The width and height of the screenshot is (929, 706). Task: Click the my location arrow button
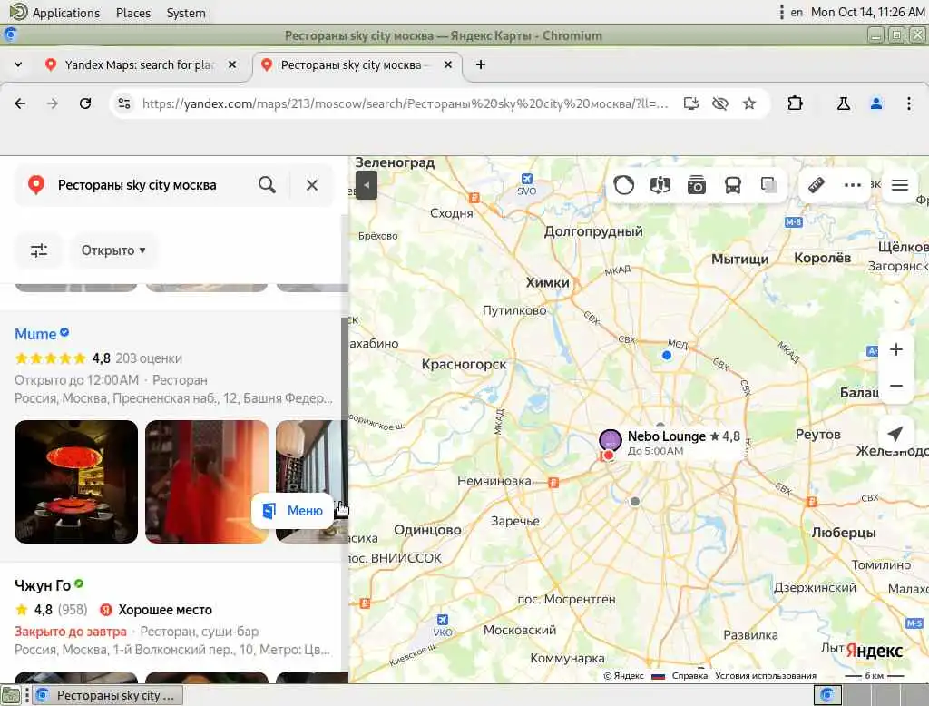tap(895, 434)
